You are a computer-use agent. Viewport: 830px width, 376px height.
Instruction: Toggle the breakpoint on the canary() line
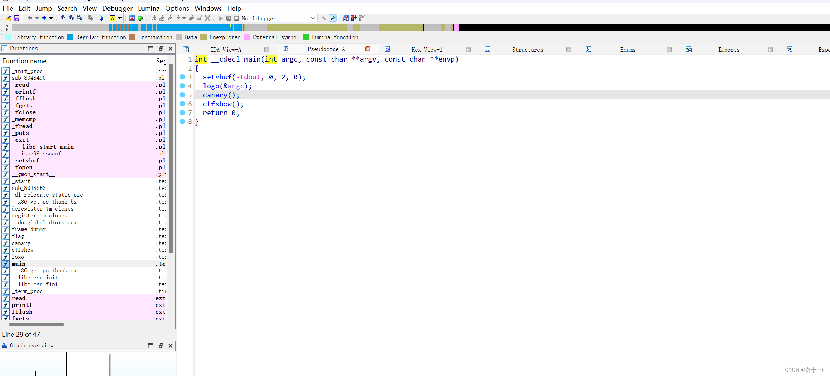(x=182, y=95)
